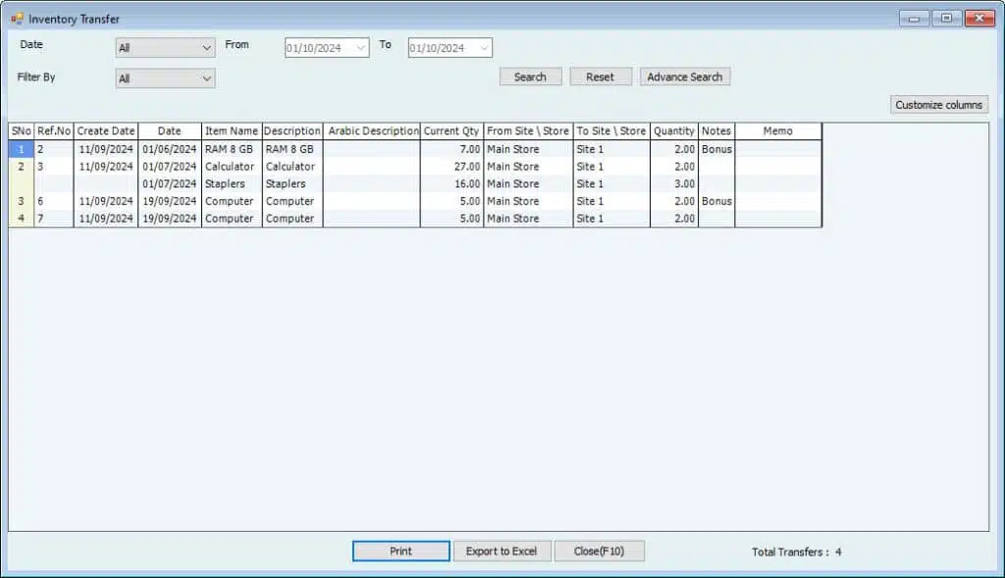This screenshot has width=1005, height=578.
Task: Click the Inventory Transfer window icon
Action: click(17, 20)
